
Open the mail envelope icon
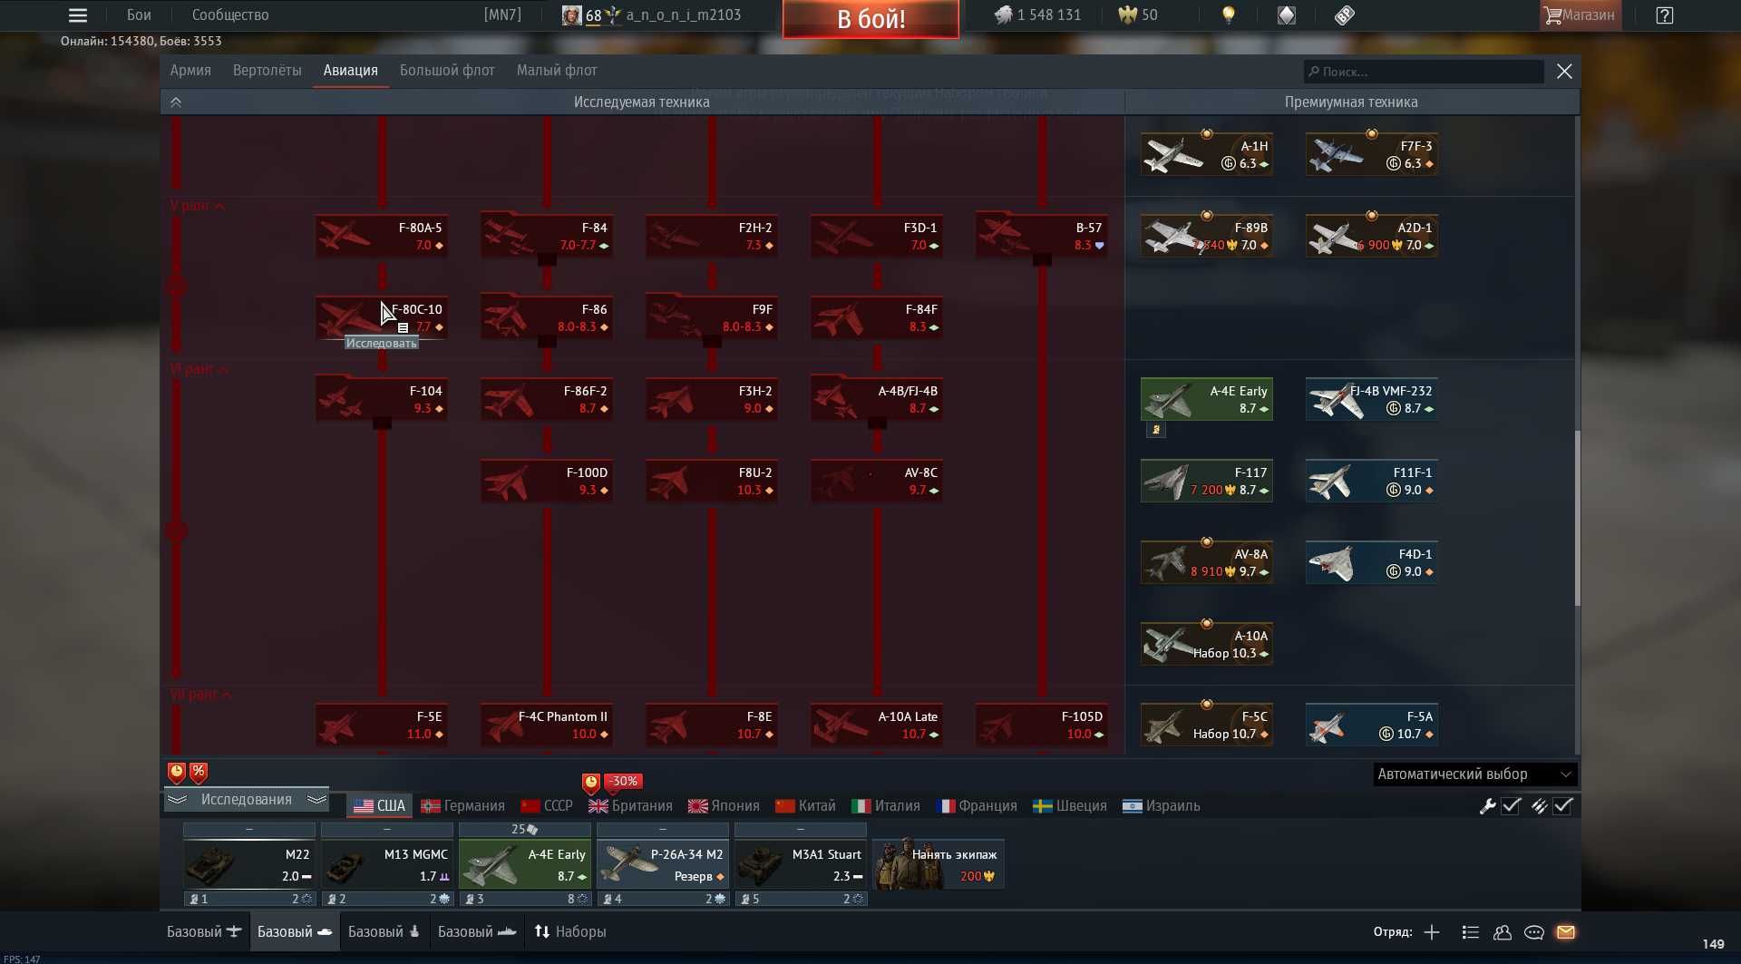tap(1566, 932)
